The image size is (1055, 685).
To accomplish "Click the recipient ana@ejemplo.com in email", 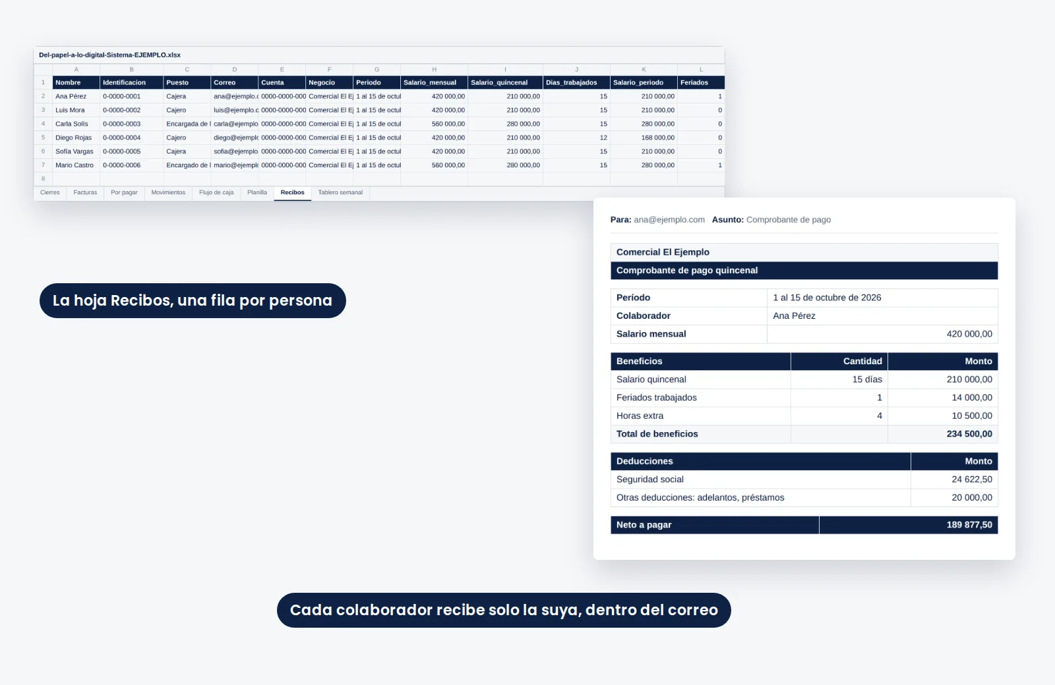I will [669, 220].
